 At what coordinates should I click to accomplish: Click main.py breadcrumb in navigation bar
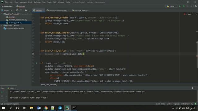pyautogui.click(x=21, y=6)
